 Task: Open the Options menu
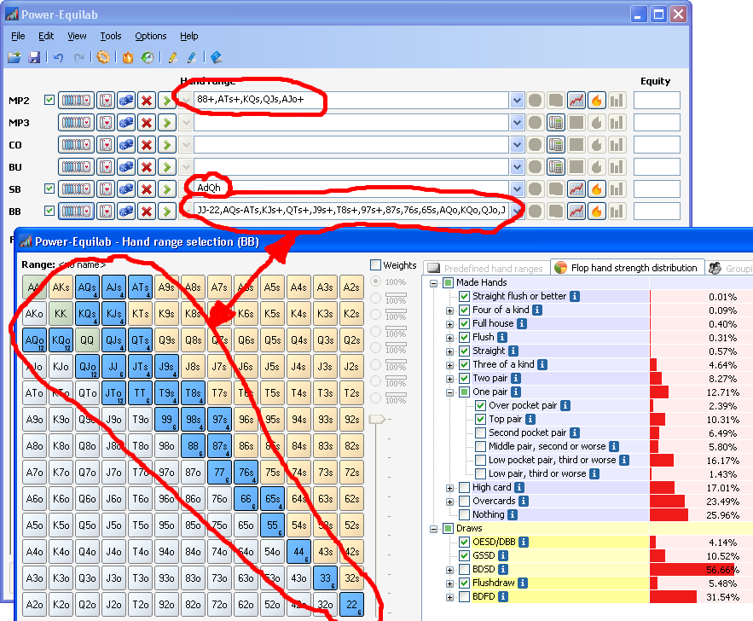tap(150, 36)
